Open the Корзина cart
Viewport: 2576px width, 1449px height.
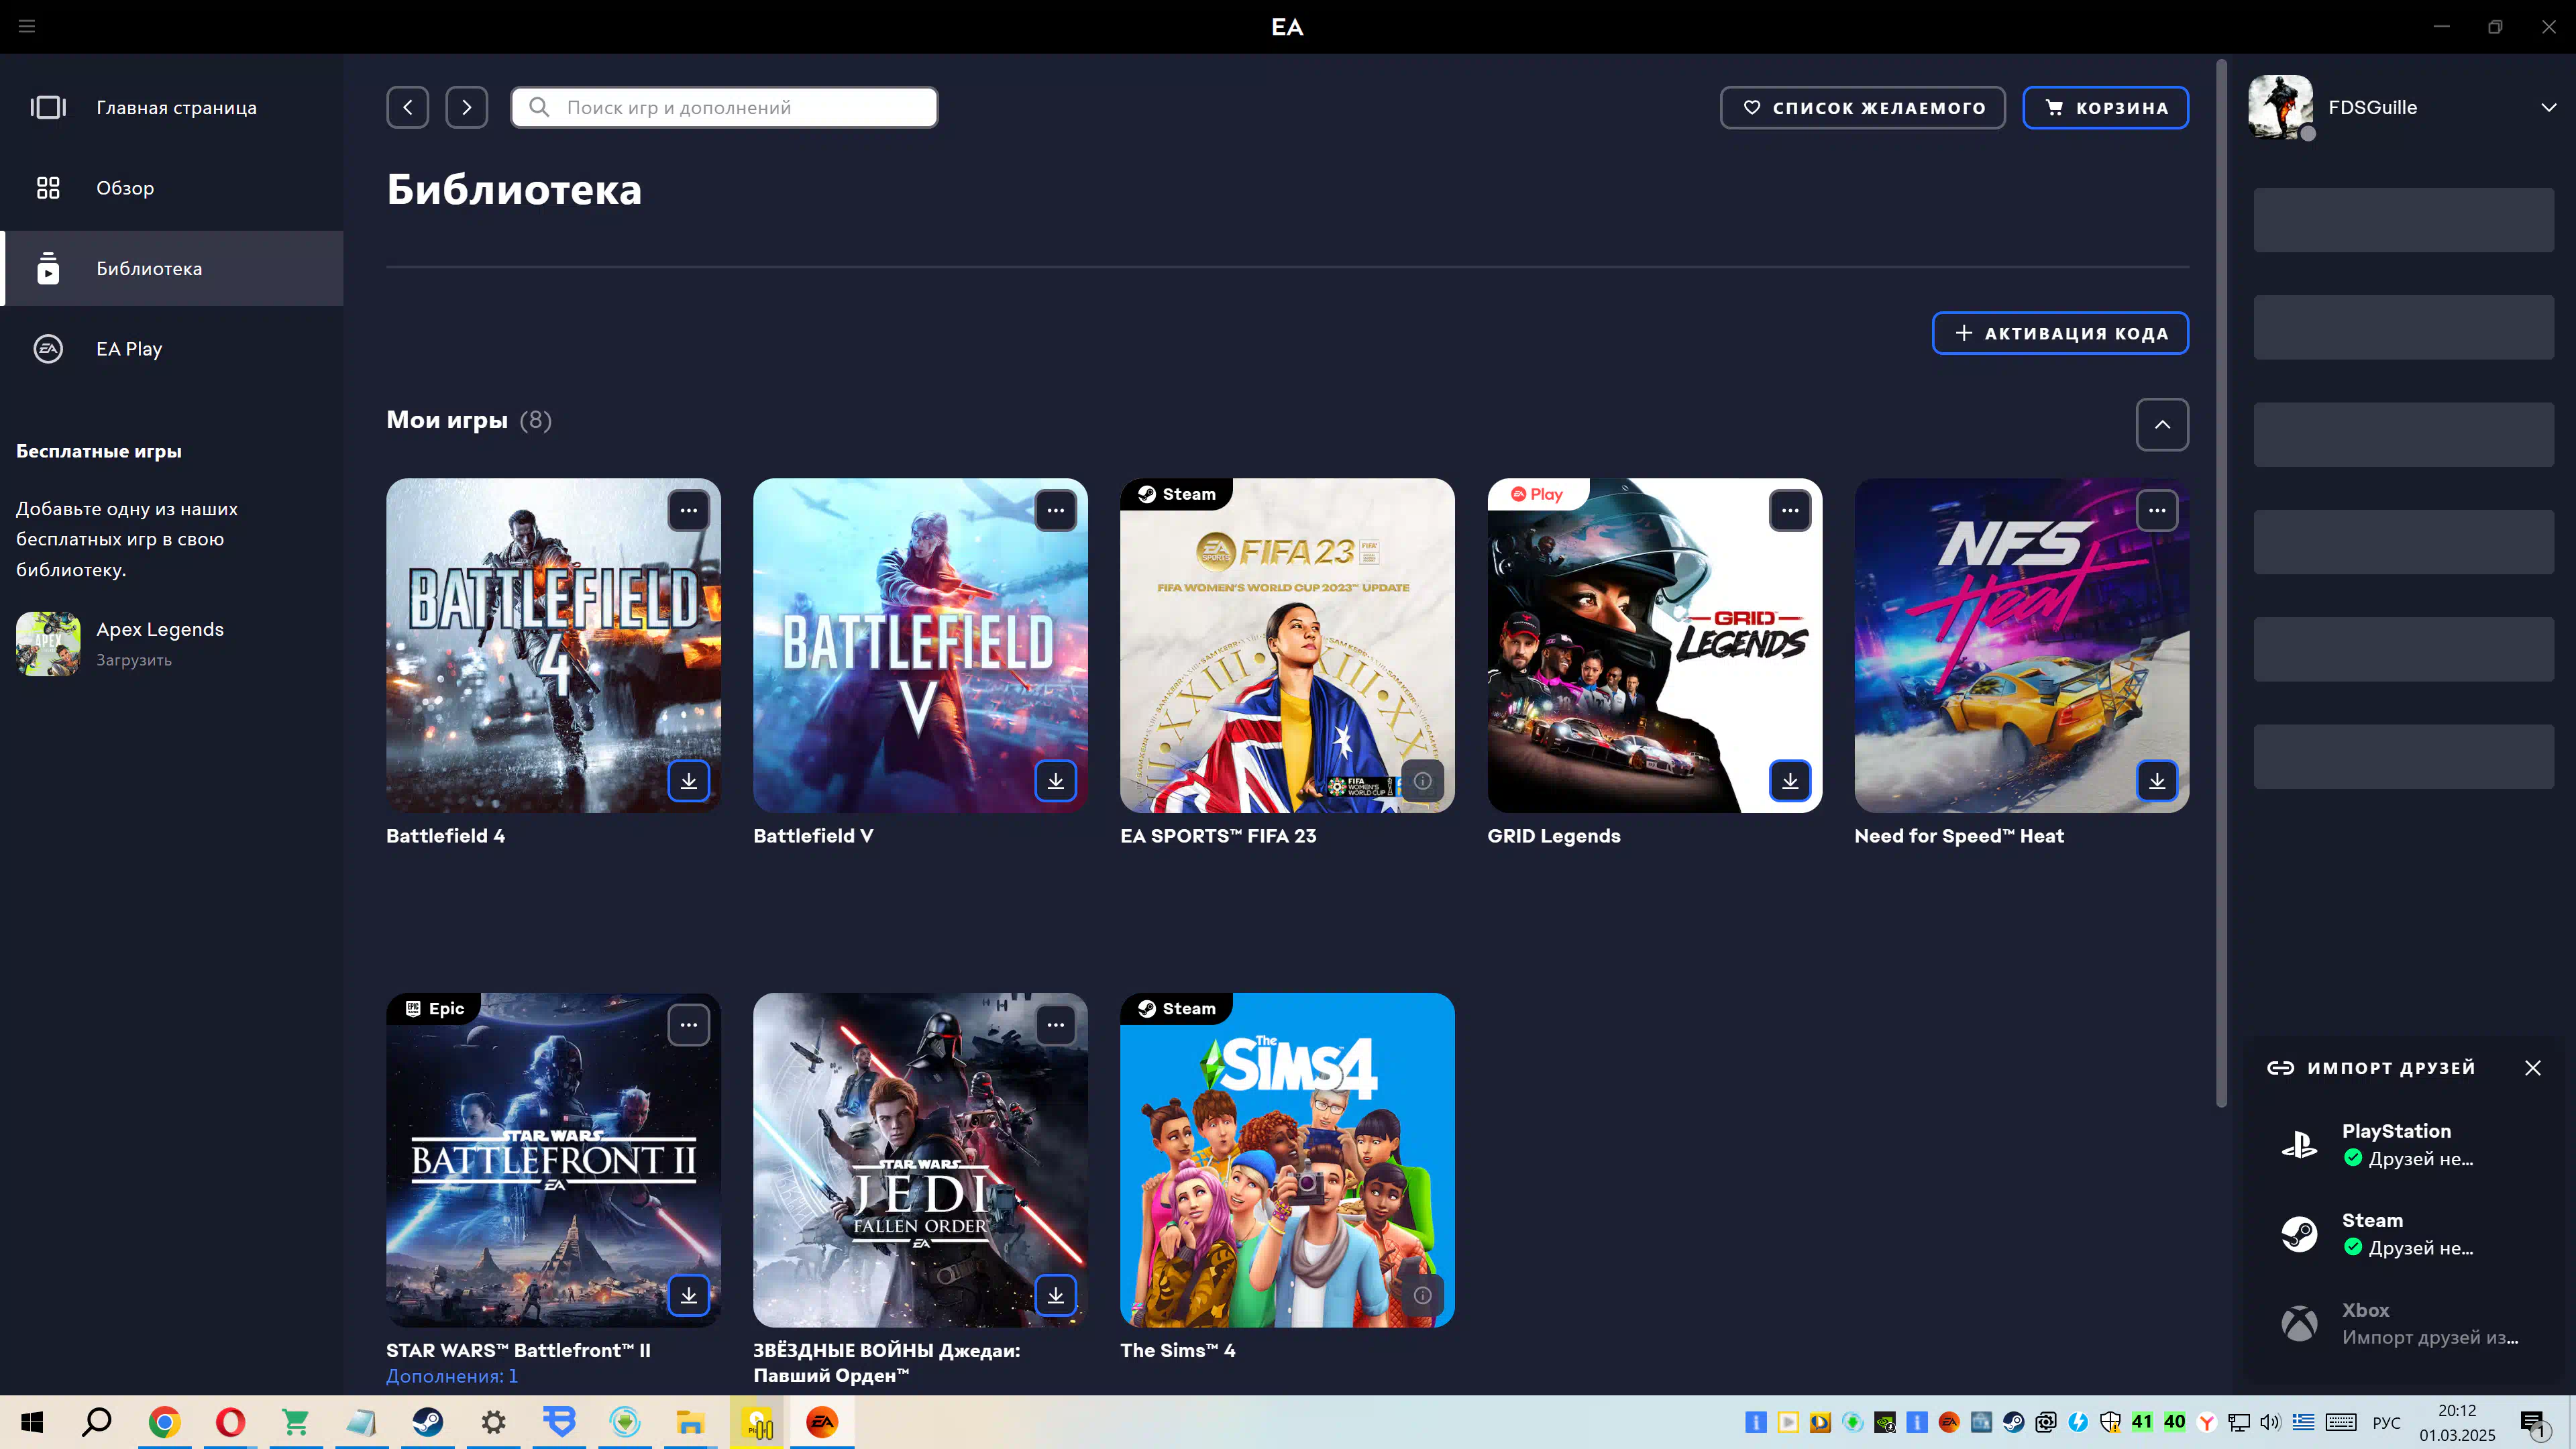(2105, 107)
